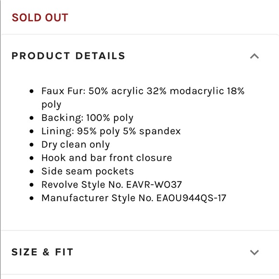Screen dimensions: 279x279
Task: Select the Faux Fur composition line
Action: click(143, 98)
